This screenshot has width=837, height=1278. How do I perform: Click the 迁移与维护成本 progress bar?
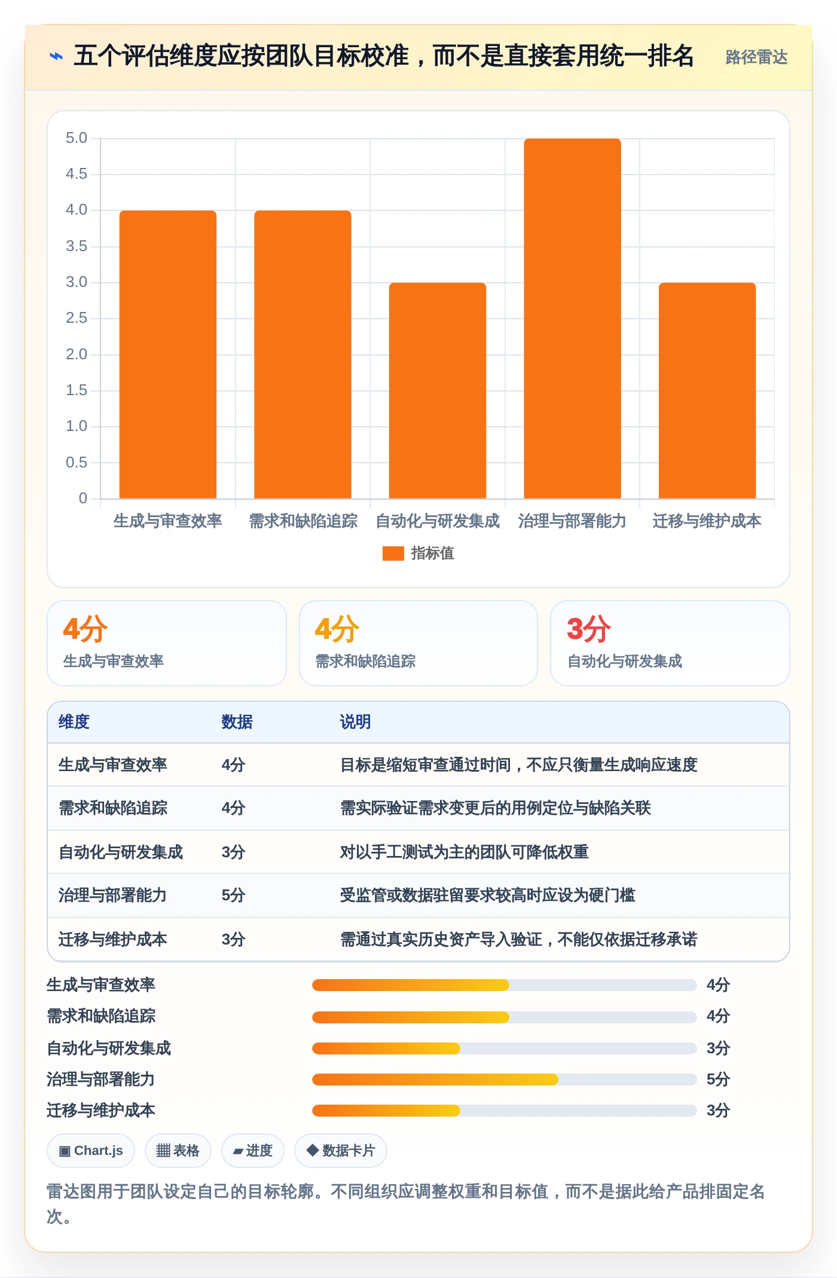[505, 1111]
